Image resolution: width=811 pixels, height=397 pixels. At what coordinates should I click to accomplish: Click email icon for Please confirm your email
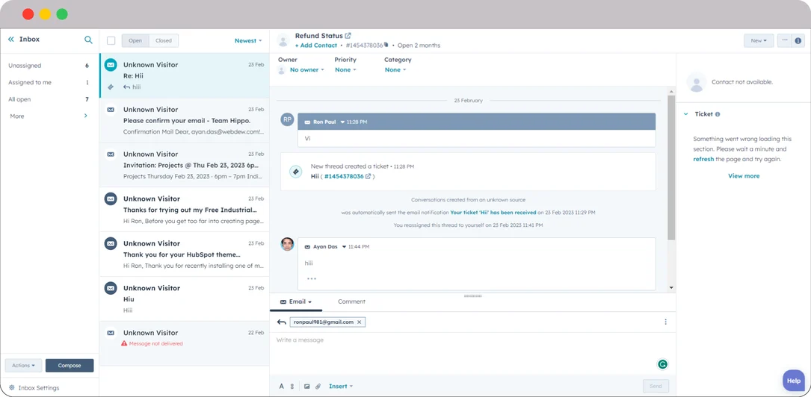(x=111, y=110)
